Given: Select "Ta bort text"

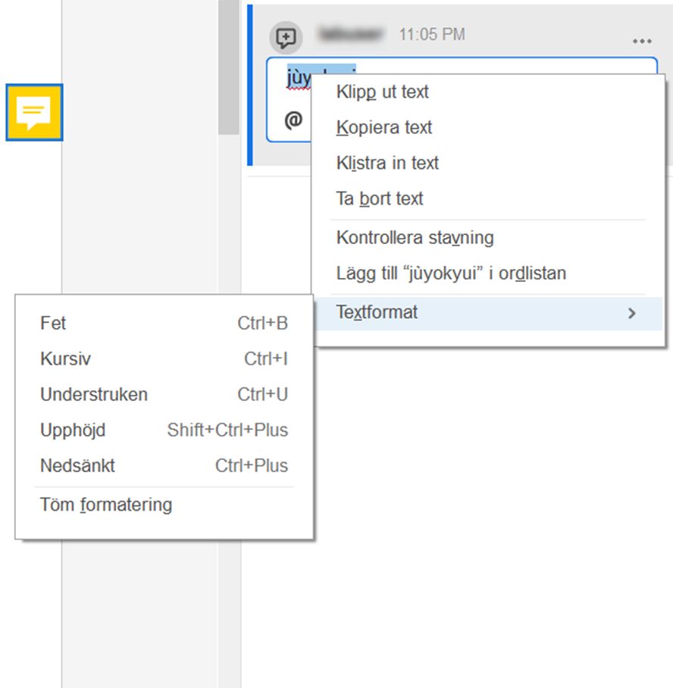Looking at the screenshot, I should click(378, 199).
